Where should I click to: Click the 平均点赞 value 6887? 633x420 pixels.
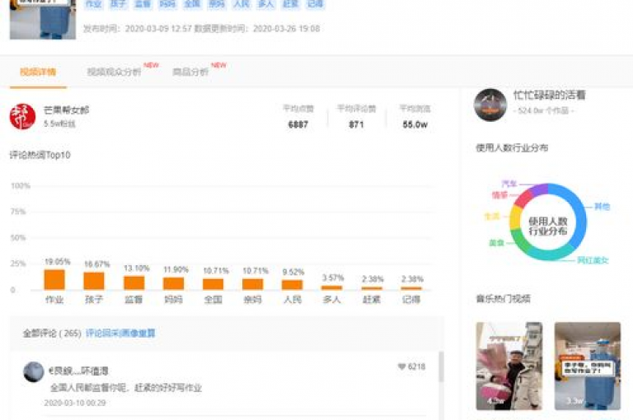(x=298, y=124)
